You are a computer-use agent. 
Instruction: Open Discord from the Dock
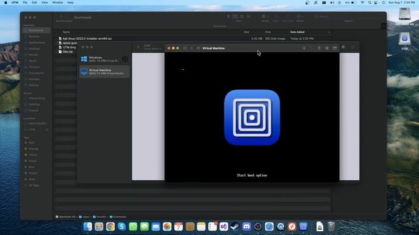point(247,227)
